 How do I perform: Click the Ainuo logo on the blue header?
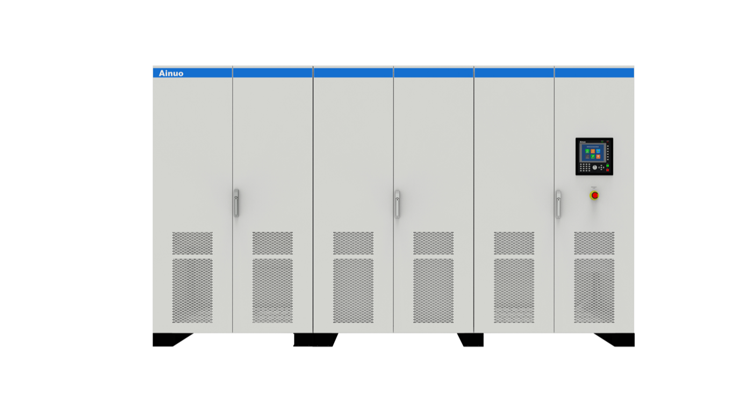coord(171,73)
